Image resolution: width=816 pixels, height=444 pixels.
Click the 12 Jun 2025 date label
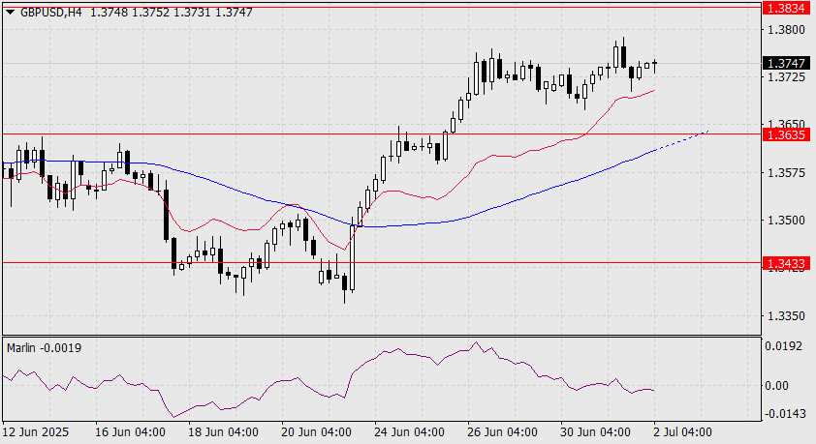[36, 432]
